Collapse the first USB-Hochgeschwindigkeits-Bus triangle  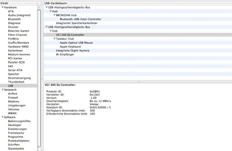coord(46,8)
